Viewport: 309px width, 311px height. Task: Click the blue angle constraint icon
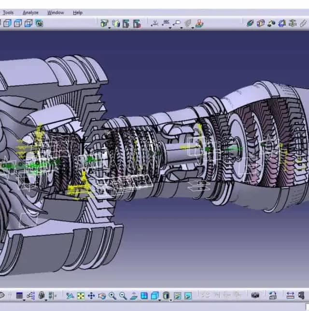click(282, 23)
